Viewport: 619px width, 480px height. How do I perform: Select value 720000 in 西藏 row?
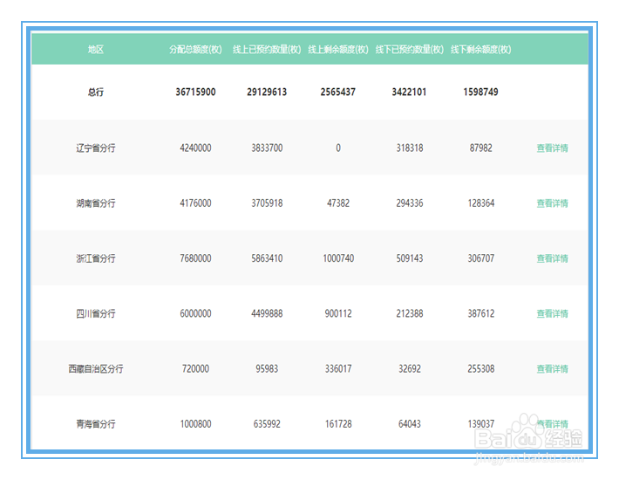pyautogui.click(x=195, y=369)
